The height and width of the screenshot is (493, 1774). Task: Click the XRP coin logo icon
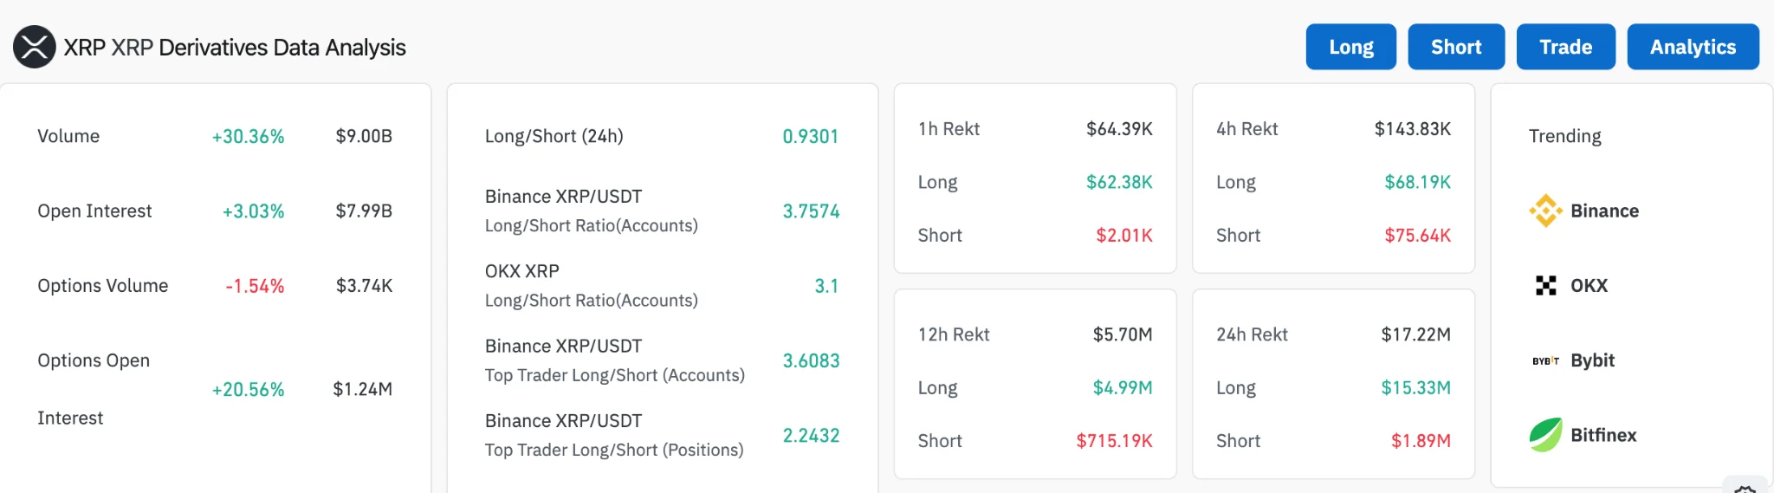(x=35, y=47)
